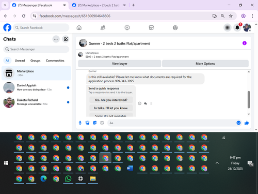Choose a GIF icon
The height and width of the screenshot is (194, 258).
pos(102,123)
